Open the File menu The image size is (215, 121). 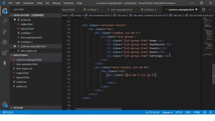point(10,3)
